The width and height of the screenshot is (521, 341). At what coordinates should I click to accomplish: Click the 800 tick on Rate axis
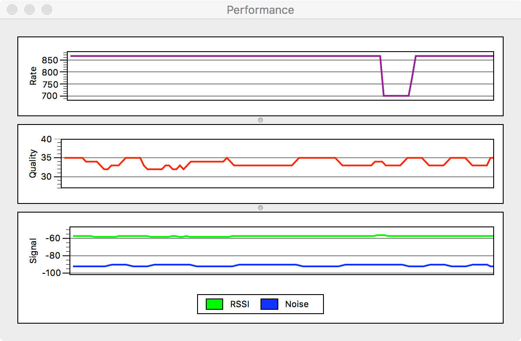pyautogui.click(x=50, y=72)
